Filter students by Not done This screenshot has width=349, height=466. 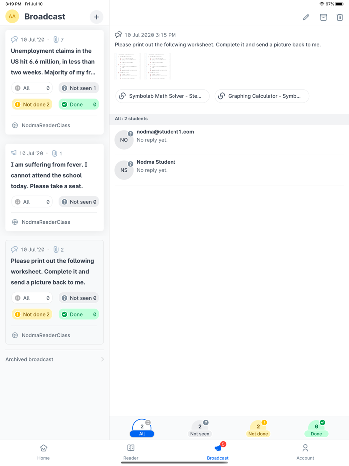pyautogui.click(x=258, y=428)
